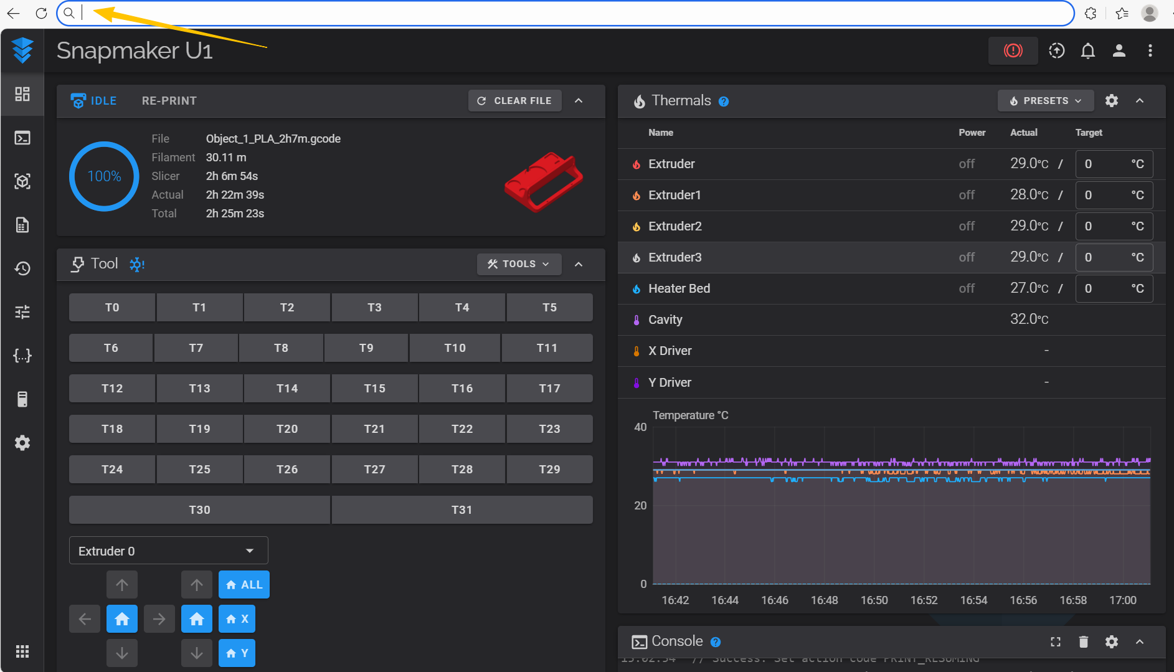
Task: Open Thermals panel settings gear
Action: (1111, 101)
